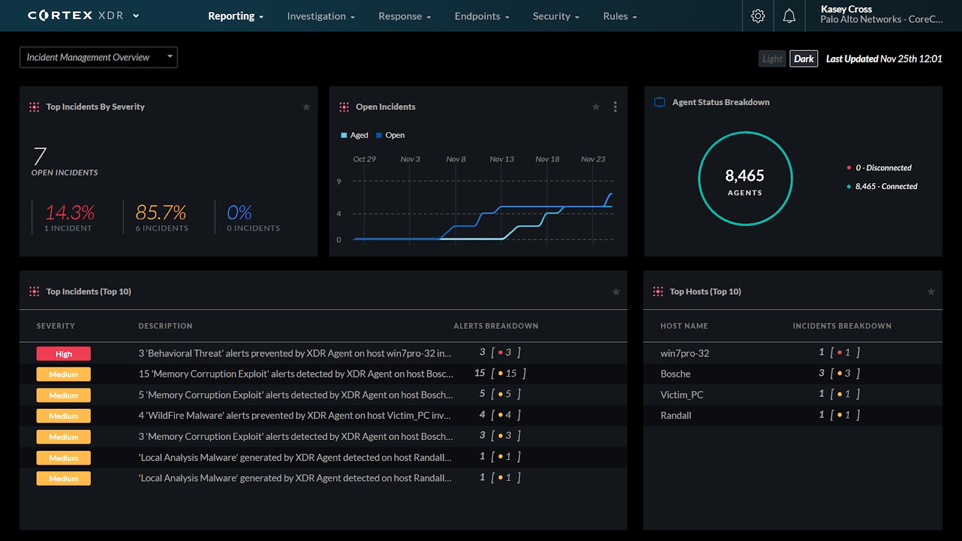Star the Top Incidents By Severity widget
Viewport: 962px width, 541px height.
pos(306,107)
